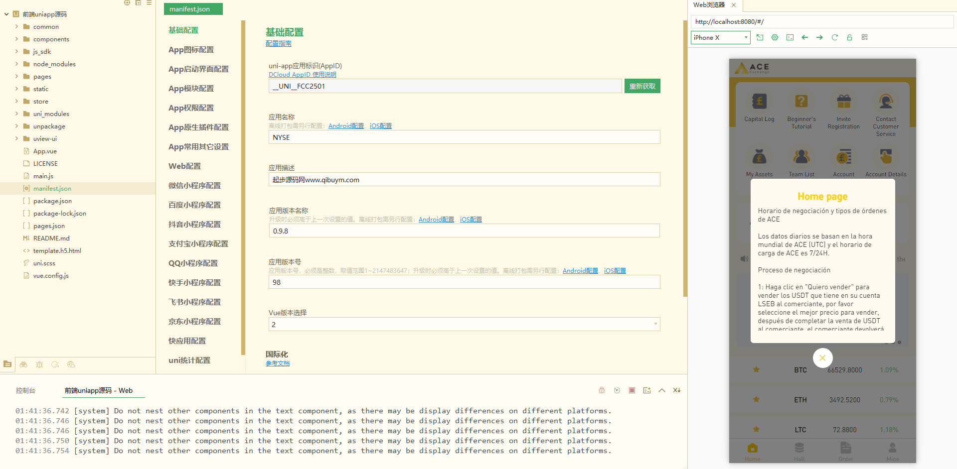Screen dimensions: 957x469
Task: Open the Vue version selection dropdown
Action: tap(464, 324)
